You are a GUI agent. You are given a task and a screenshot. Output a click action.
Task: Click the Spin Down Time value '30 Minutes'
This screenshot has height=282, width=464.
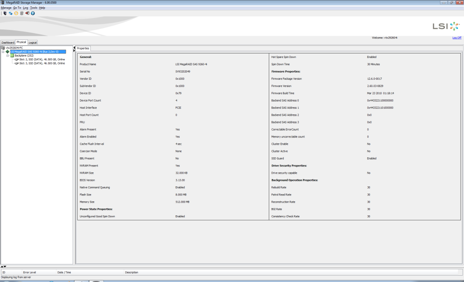click(x=374, y=64)
